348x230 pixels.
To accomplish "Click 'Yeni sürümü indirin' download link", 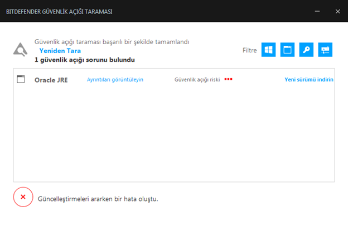I will [x=309, y=80].
